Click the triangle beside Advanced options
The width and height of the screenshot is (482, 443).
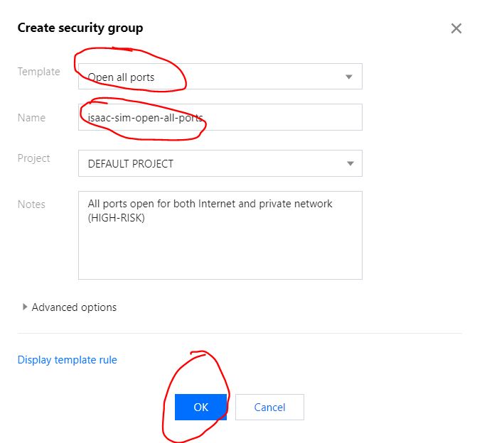click(x=25, y=307)
